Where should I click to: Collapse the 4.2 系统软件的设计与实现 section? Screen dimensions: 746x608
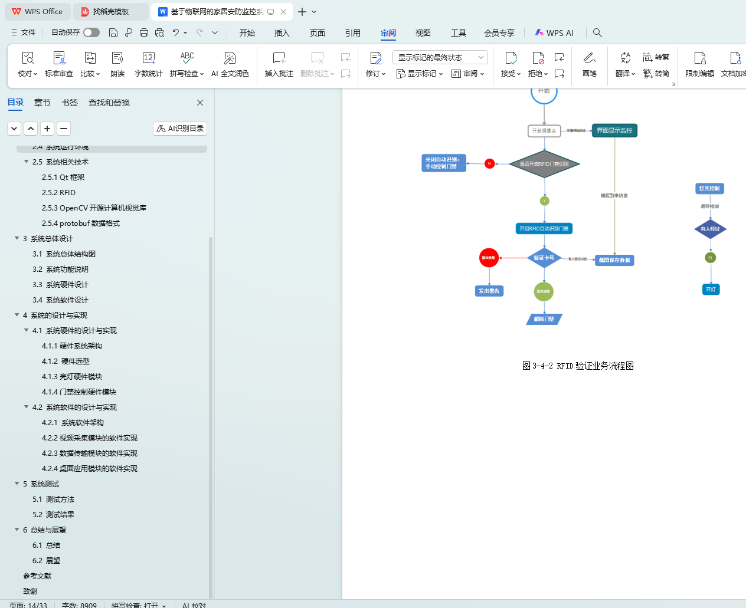coord(27,407)
